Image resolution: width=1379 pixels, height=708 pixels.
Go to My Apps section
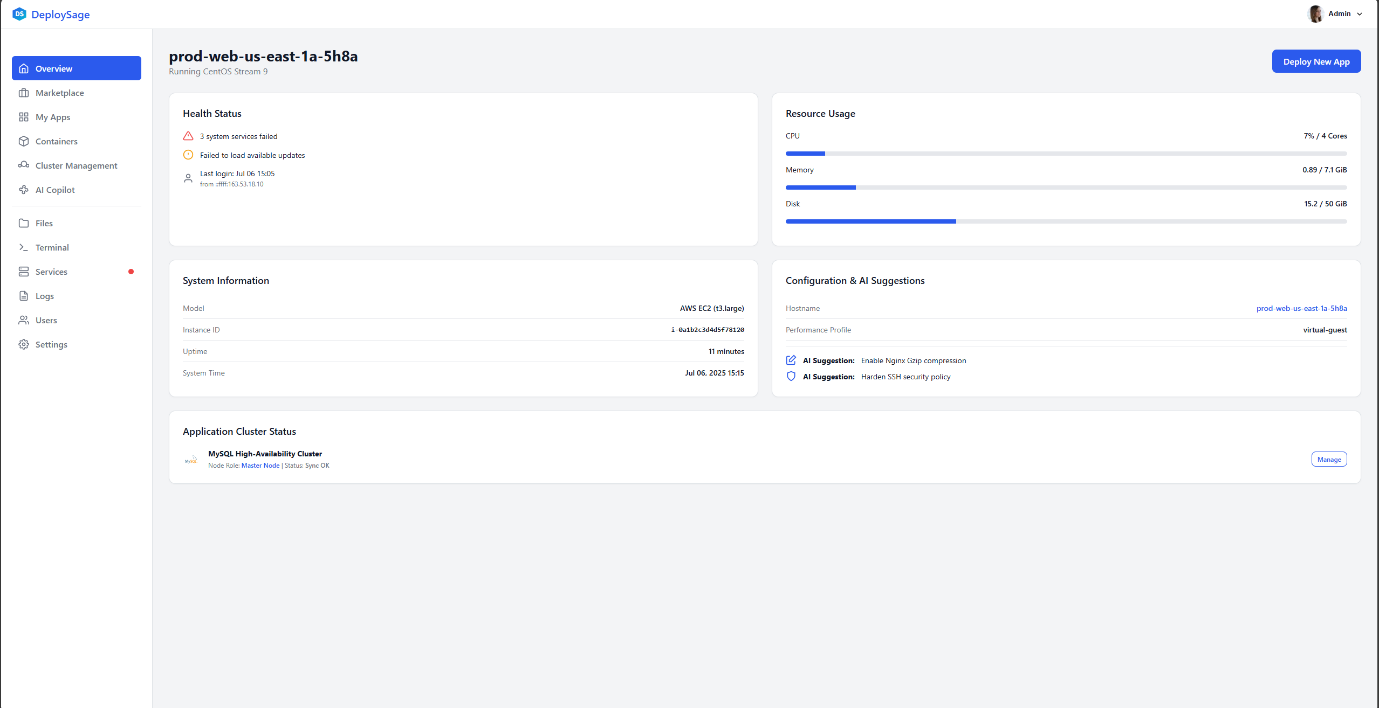pos(52,117)
